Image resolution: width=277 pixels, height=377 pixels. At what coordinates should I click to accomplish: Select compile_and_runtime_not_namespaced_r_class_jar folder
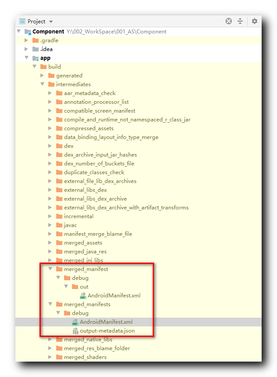click(x=127, y=120)
